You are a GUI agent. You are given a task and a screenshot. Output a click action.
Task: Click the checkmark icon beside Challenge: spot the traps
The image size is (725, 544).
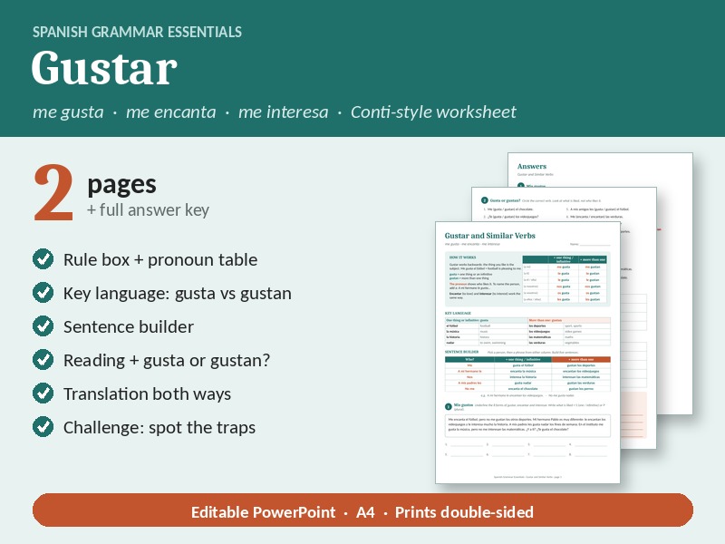click(43, 427)
